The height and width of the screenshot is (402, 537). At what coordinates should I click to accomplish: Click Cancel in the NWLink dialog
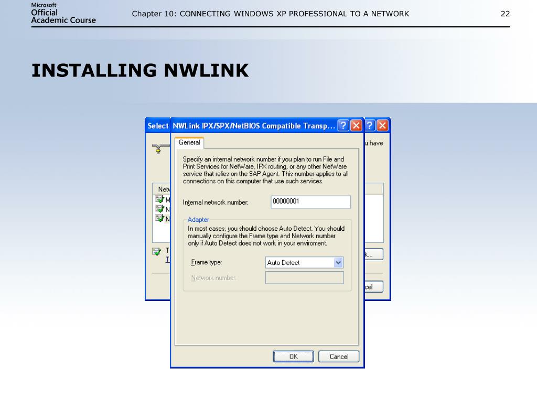tap(339, 356)
